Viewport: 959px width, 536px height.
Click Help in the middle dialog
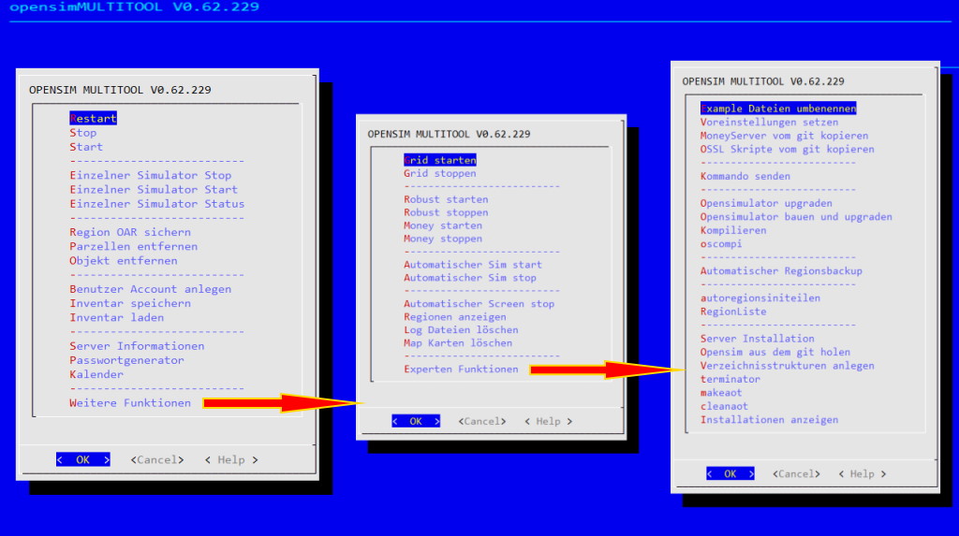click(548, 421)
